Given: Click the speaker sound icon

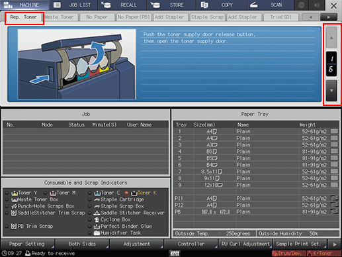Looking at the screenshot, I should click(x=317, y=5).
